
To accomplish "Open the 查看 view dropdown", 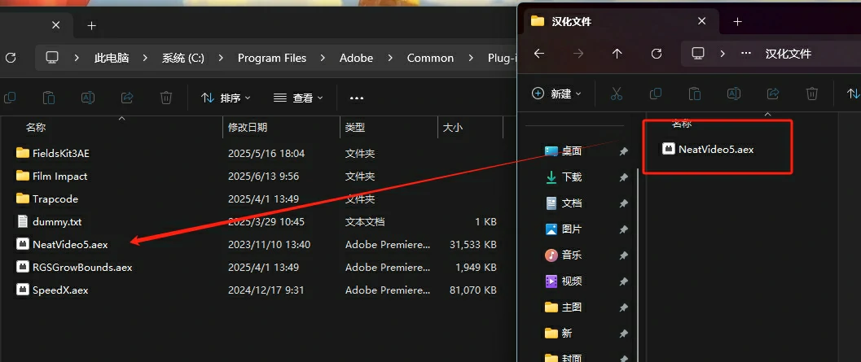I will (x=299, y=98).
